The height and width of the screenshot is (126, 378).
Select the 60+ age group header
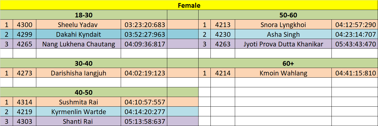click(x=288, y=64)
